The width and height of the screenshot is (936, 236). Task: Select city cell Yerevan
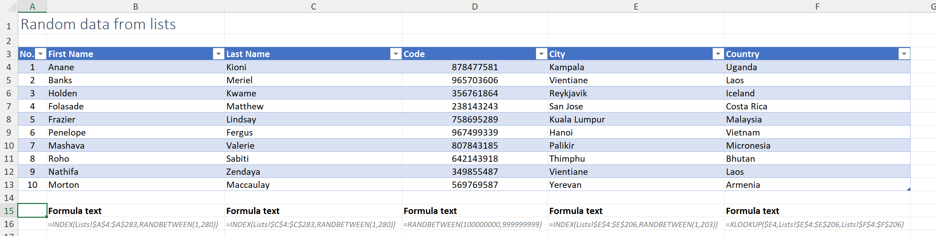[636, 185]
